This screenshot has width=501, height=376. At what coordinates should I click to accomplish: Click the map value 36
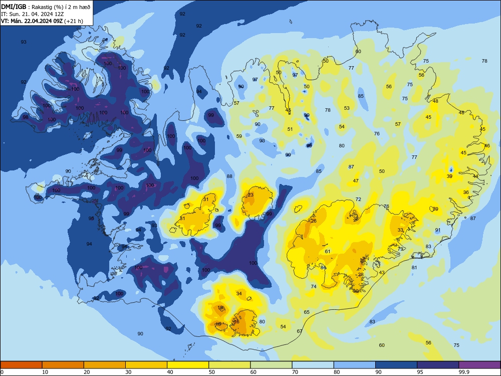466,192
